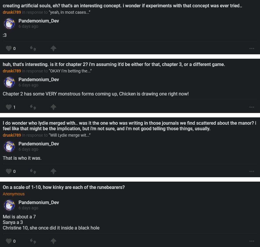260x247 pixels.
Task: Open the "Will Lydie merge wit..." referenced post
Action: [x=70, y=135]
